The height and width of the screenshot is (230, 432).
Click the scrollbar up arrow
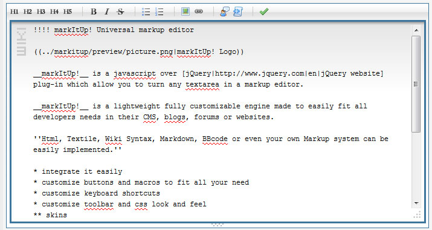(416, 30)
